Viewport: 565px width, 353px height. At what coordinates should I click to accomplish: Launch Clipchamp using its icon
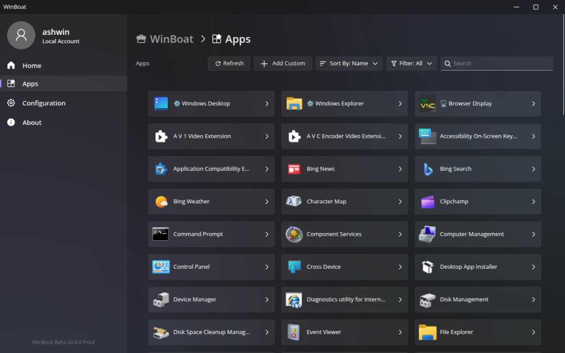[x=427, y=201]
